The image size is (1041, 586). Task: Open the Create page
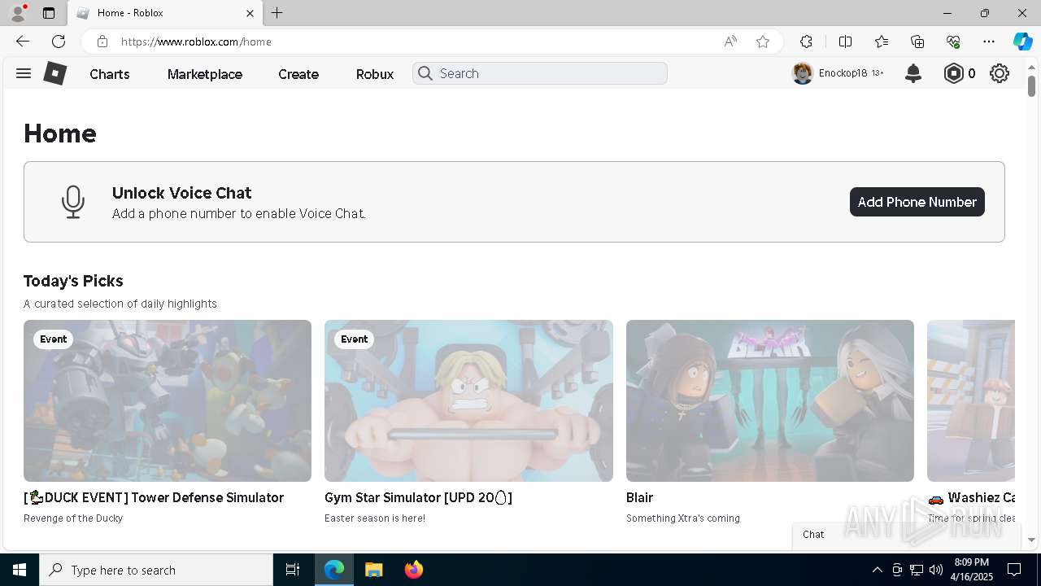(298, 74)
